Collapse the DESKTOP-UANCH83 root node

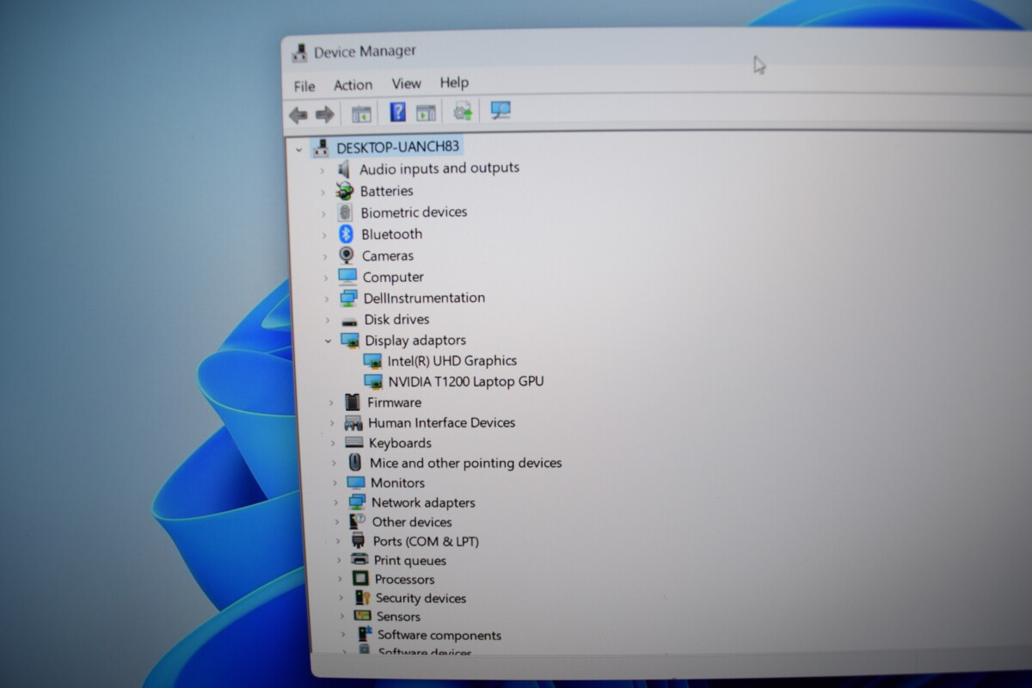(298, 149)
